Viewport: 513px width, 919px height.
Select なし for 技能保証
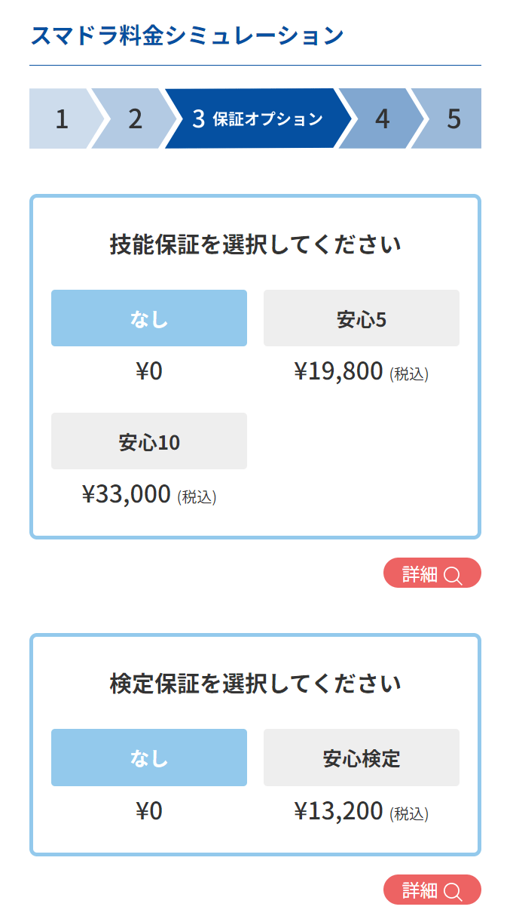tap(149, 318)
